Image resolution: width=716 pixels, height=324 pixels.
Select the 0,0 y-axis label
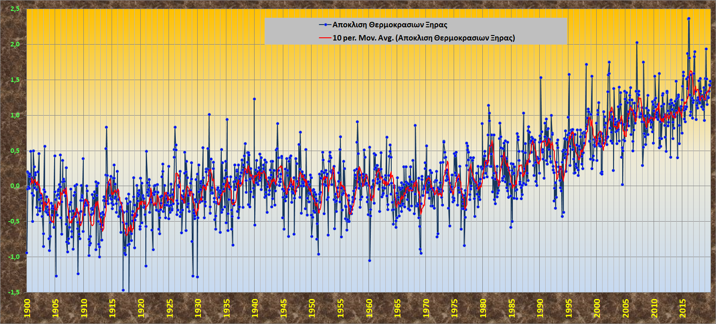click(x=15, y=186)
